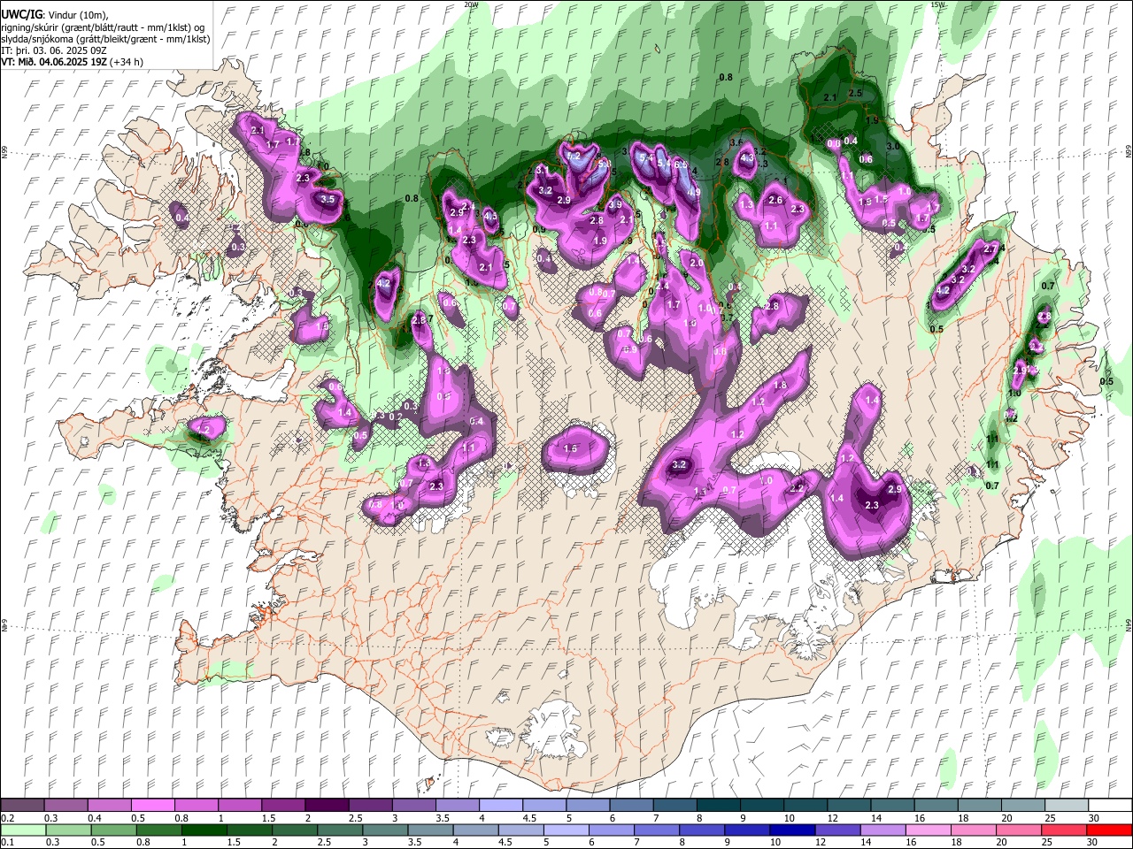Click the 3.0 rain value in the northeast

click(893, 147)
